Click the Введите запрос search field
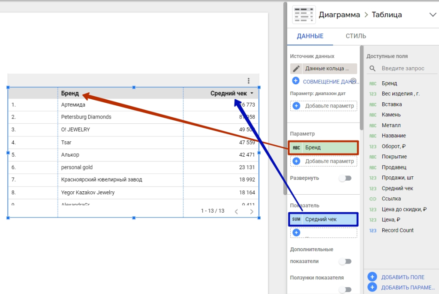The image size is (439, 294). [403, 68]
